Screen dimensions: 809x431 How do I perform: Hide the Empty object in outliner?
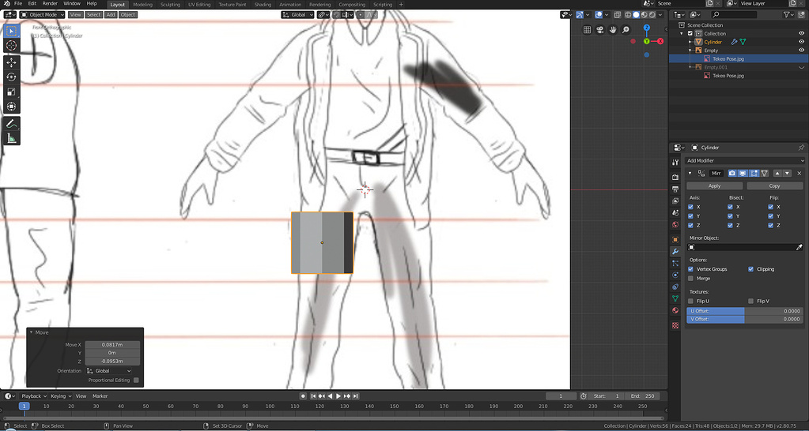pyautogui.click(x=801, y=51)
